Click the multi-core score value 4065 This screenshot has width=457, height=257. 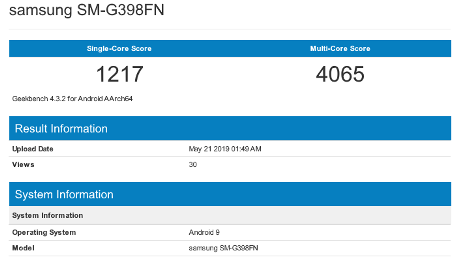tap(340, 74)
